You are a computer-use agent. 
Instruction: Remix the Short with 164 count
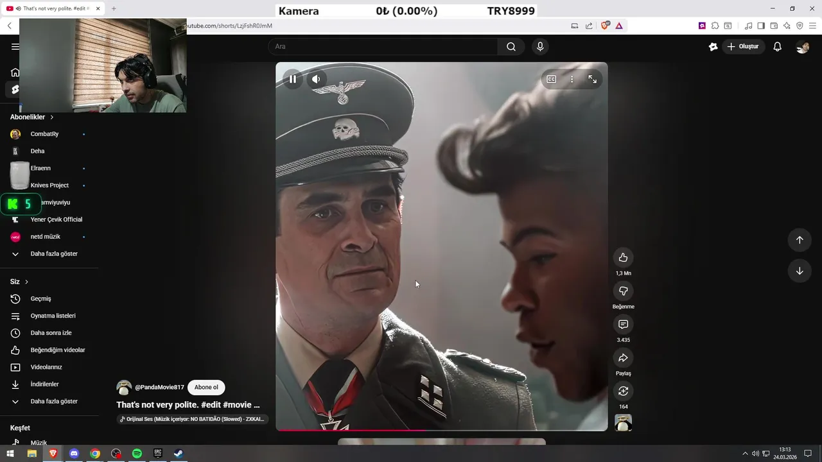point(623,391)
